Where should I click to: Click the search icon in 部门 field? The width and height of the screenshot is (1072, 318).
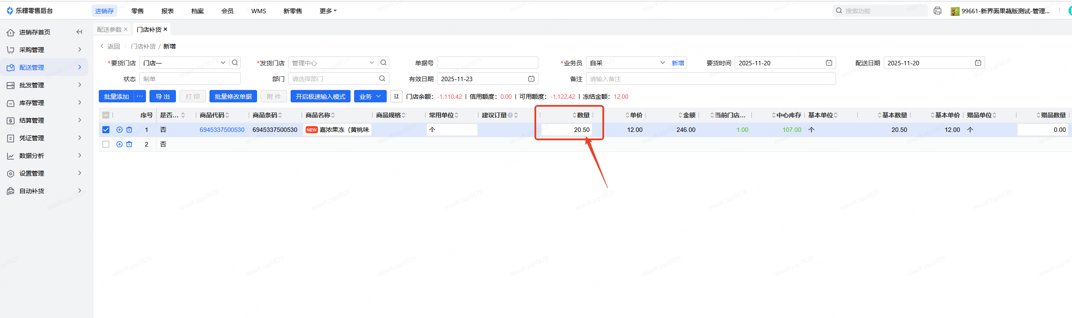(x=382, y=79)
